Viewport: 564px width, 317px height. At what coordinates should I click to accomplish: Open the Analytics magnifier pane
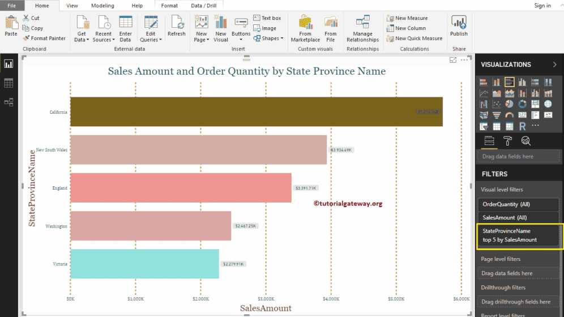pos(525,141)
